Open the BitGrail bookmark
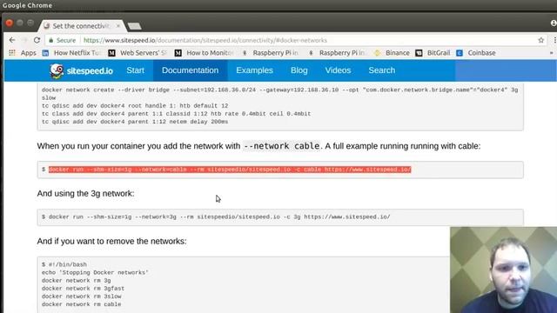This screenshot has width=557, height=313. coord(433,53)
